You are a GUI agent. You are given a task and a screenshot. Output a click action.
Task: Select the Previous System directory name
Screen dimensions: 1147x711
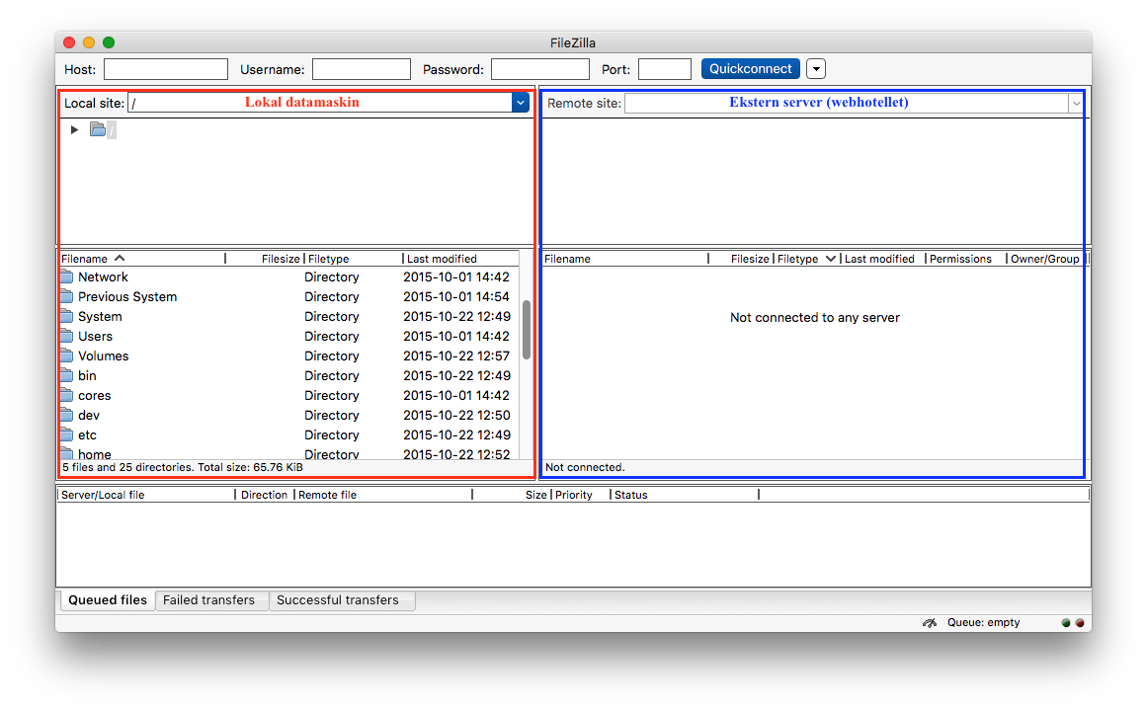click(x=127, y=297)
